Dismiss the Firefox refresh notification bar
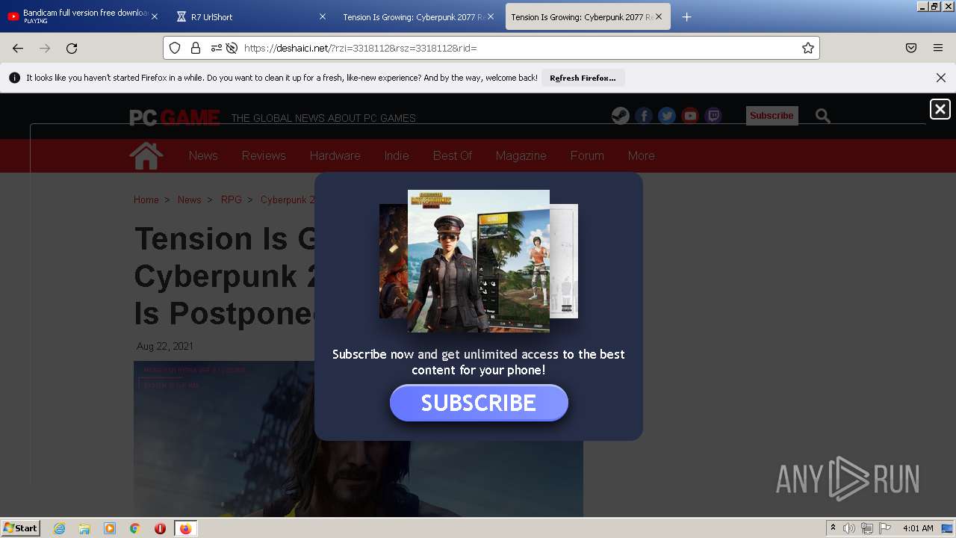This screenshot has width=956, height=538. (x=941, y=78)
